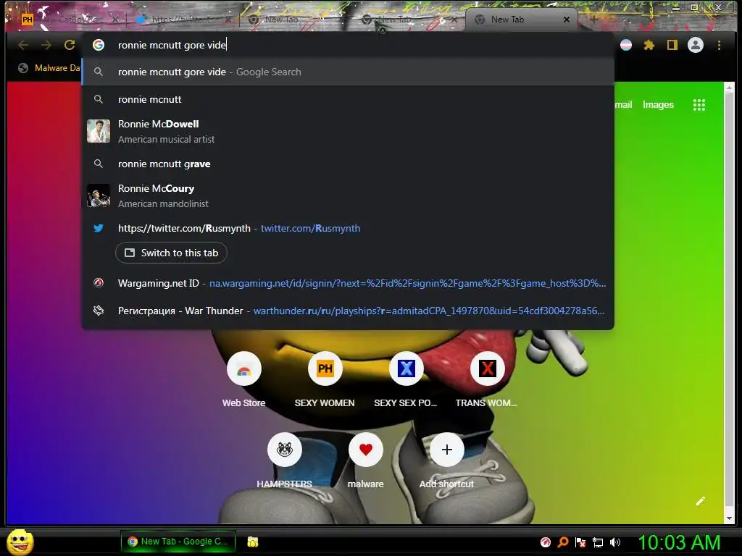
Task: Click the 10:03 AM clock
Action: pyautogui.click(x=679, y=542)
